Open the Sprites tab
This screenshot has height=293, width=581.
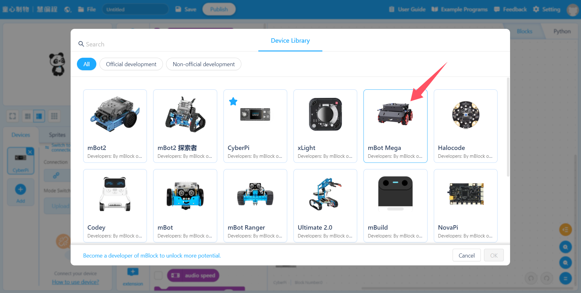pos(57,135)
